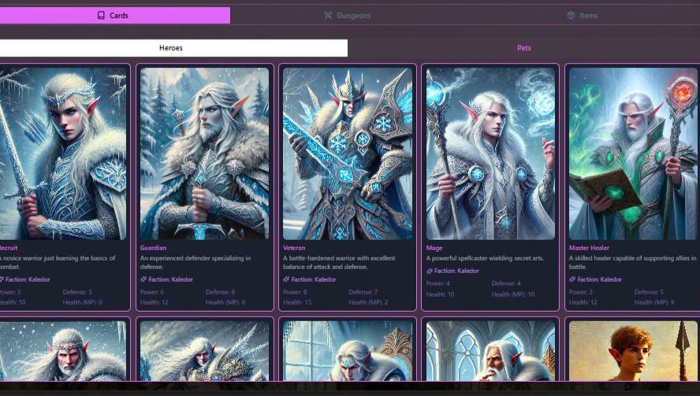The height and width of the screenshot is (396, 700).
Task: Select the brown-haired elf card in second row
Action: (x=633, y=350)
